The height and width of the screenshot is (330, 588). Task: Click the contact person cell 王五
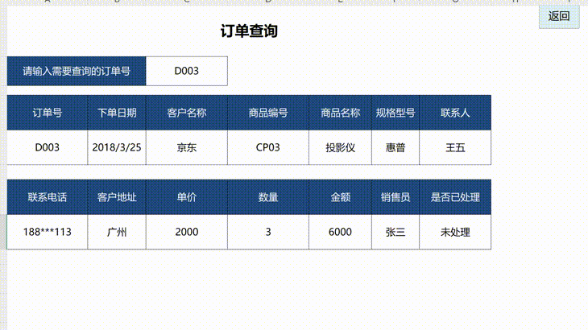[455, 147]
